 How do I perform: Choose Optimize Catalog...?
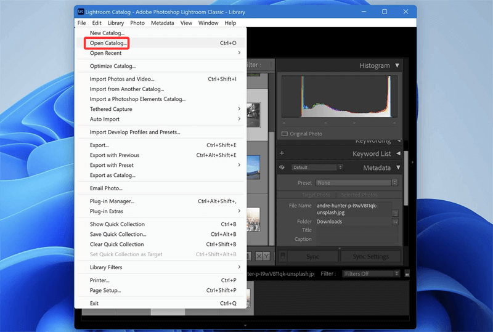point(160,66)
